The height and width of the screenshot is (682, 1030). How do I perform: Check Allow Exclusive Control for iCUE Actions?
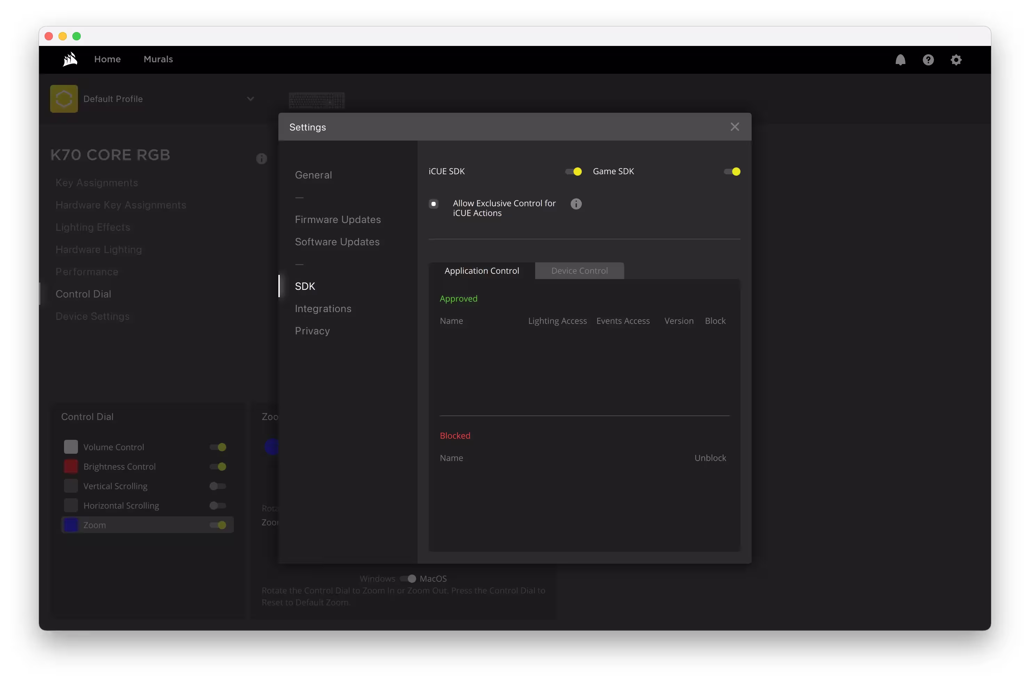tap(433, 204)
